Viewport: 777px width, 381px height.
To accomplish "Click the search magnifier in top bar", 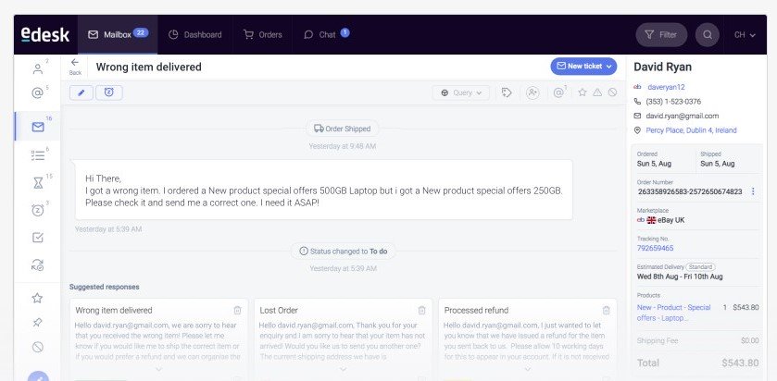I will click(x=708, y=34).
